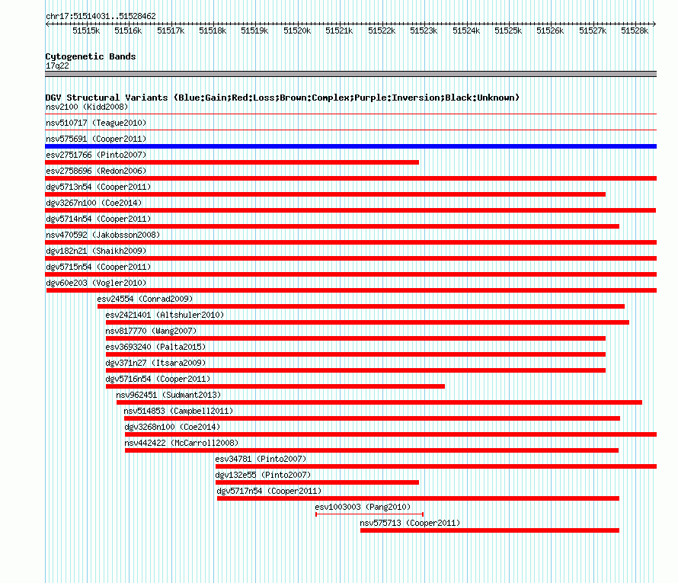Open nsv962451 (Sudmant2013) variant
The width and height of the screenshot is (678, 583).
click(x=168, y=395)
